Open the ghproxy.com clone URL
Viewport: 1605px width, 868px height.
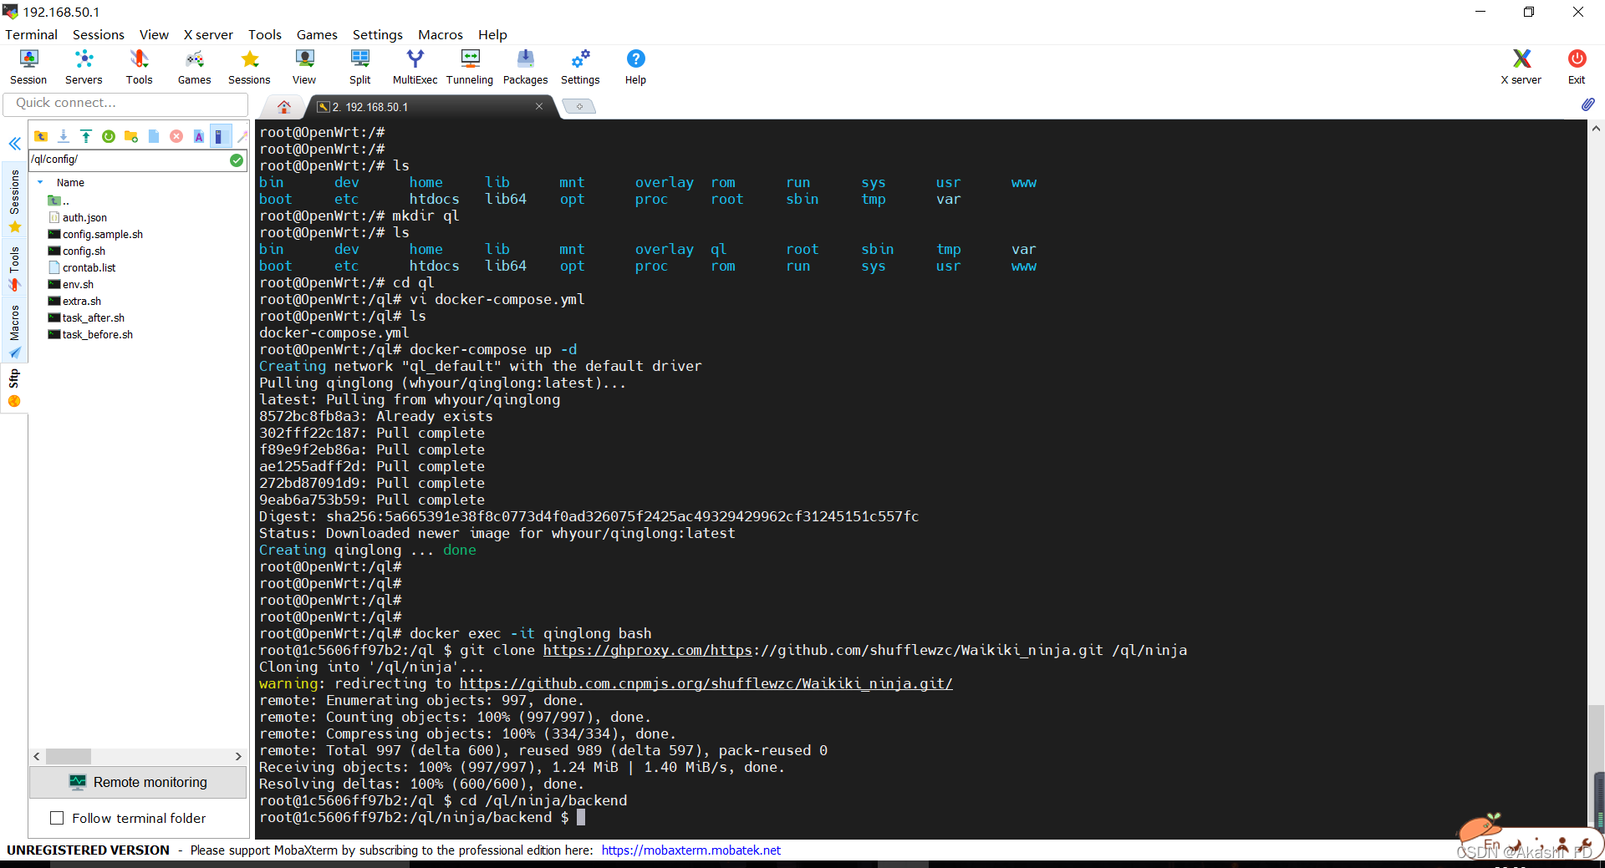pyautogui.click(x=648, y=650)
